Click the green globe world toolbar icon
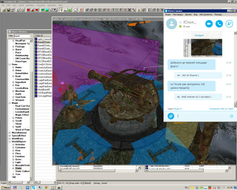Screen dimensions: 237x190 (43, 10)
